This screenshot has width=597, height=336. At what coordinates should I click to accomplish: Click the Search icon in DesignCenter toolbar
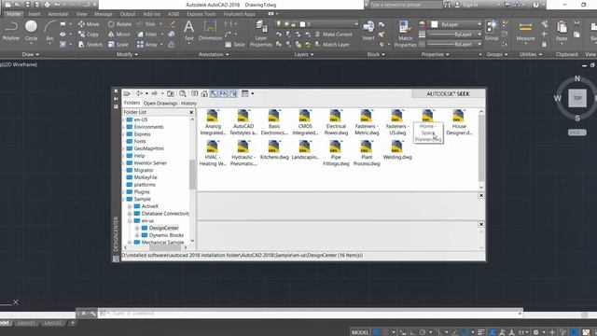point(183,93)
